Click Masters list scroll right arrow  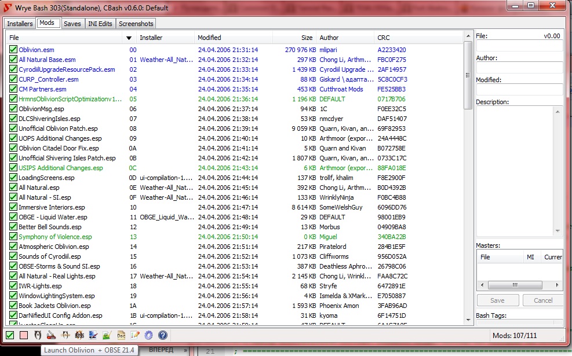tap(557, 285)
